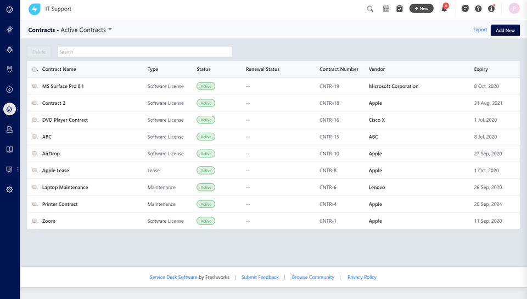Open the Browse Community link

(313, 277)
